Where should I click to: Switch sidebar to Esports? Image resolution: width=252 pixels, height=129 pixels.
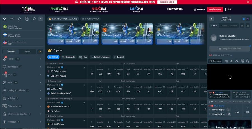pyautogui.click(x=27, y=52)
